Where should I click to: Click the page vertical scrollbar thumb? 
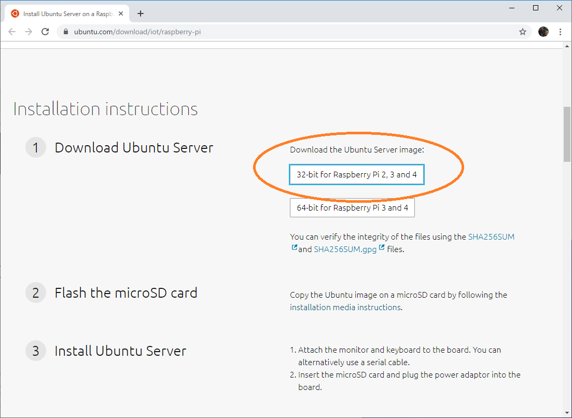[567, 134]
